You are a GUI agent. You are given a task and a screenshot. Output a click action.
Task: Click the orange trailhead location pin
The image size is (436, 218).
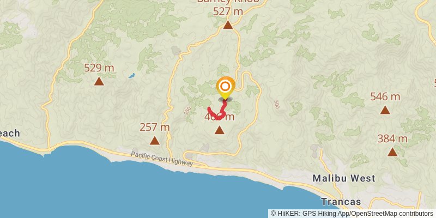[226, 88]
